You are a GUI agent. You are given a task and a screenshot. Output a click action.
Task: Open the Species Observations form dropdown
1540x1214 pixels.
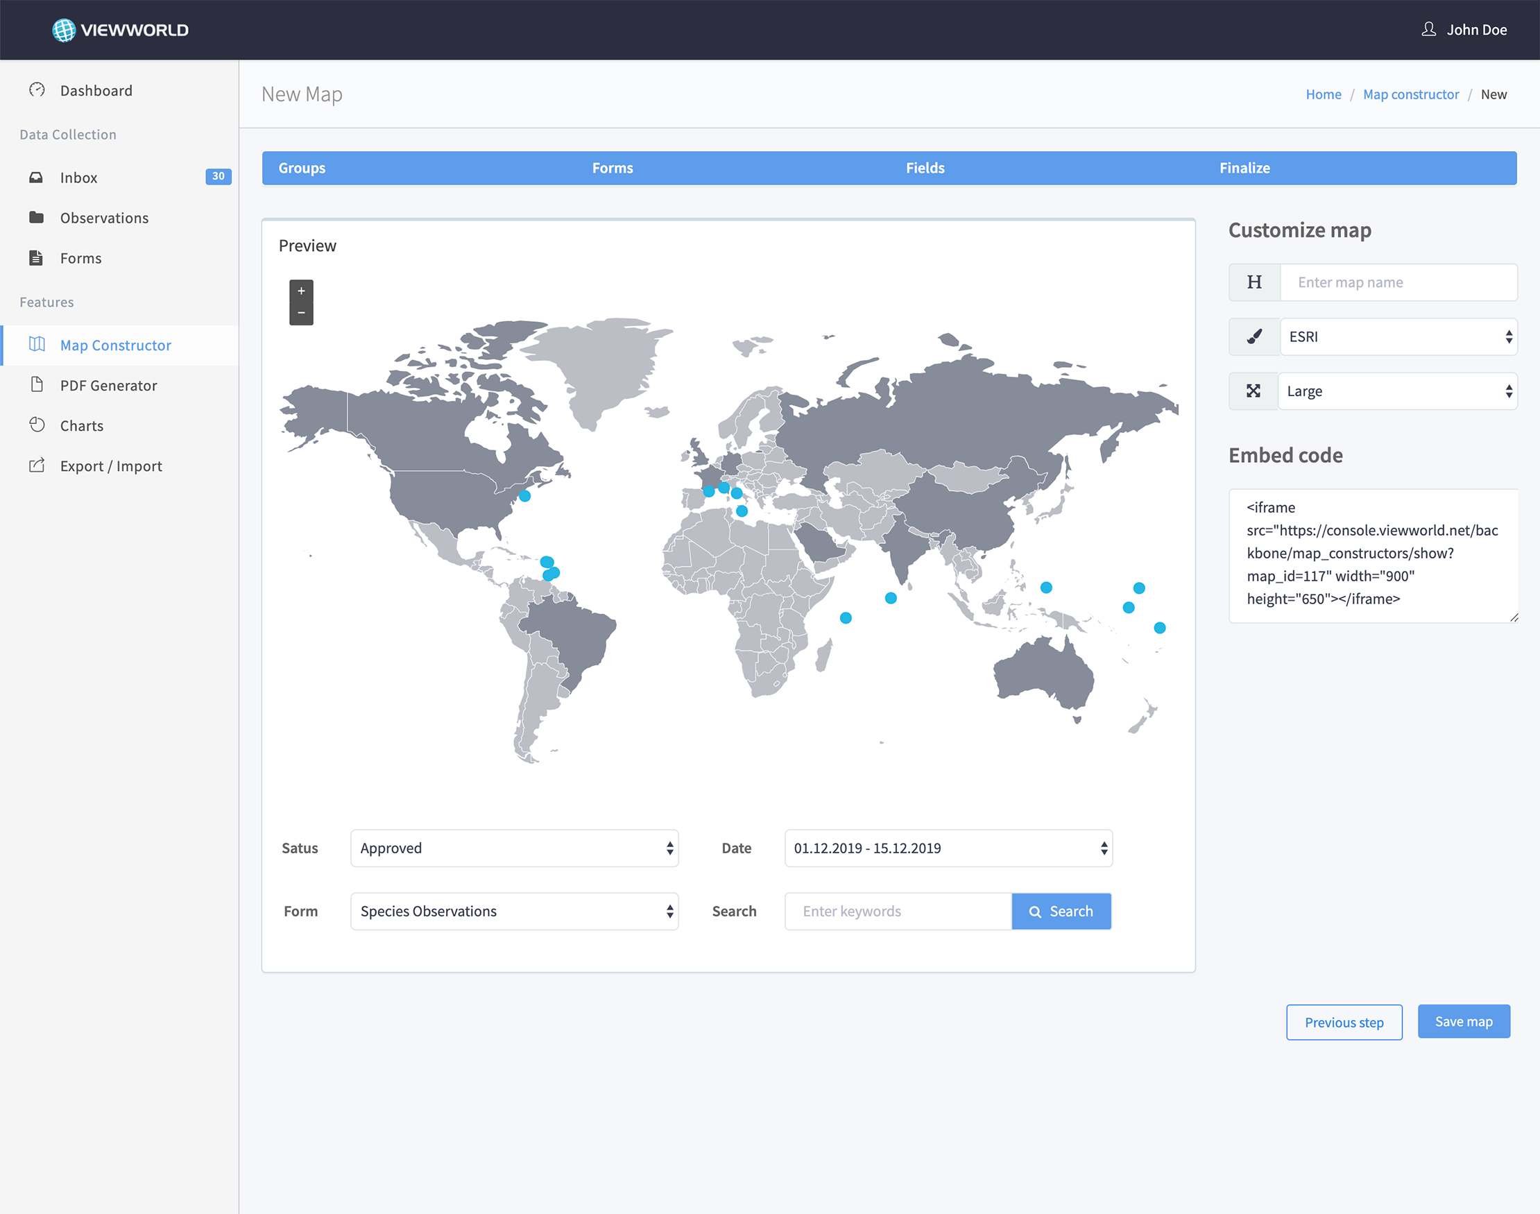click(515, 912)
